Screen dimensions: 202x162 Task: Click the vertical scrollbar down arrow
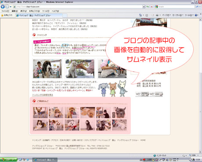point(201,152)
